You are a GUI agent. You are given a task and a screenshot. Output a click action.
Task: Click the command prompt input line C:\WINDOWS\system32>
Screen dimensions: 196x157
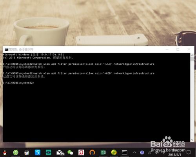pos(18,83)
